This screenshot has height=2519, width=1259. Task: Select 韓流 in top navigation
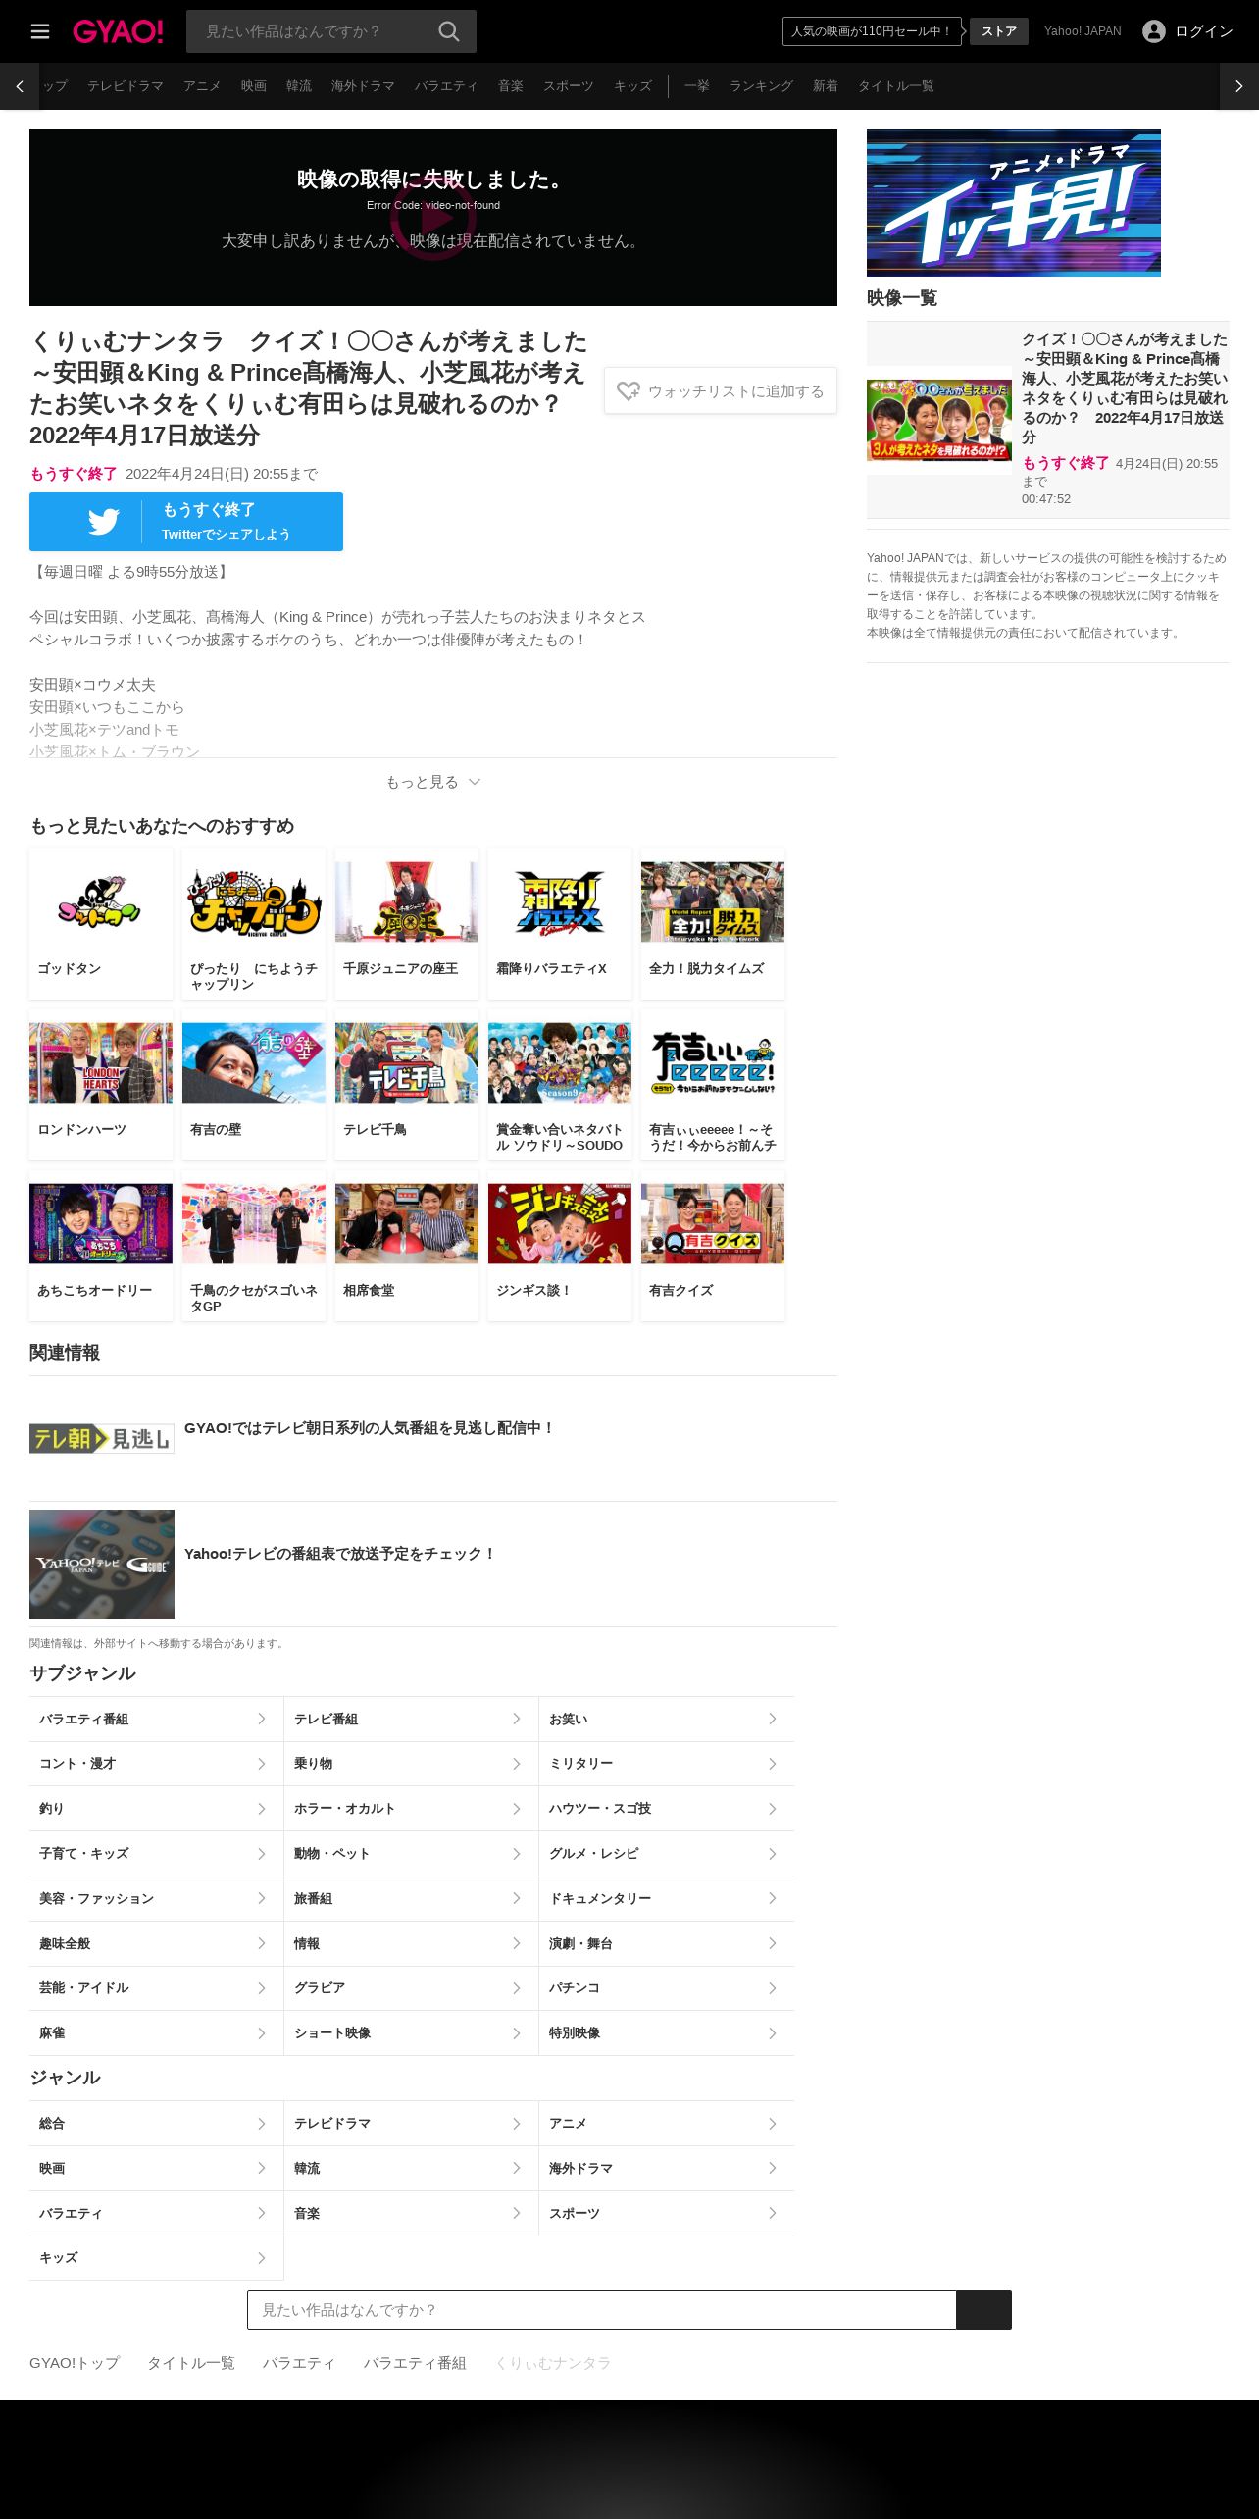tap(299, 86)
